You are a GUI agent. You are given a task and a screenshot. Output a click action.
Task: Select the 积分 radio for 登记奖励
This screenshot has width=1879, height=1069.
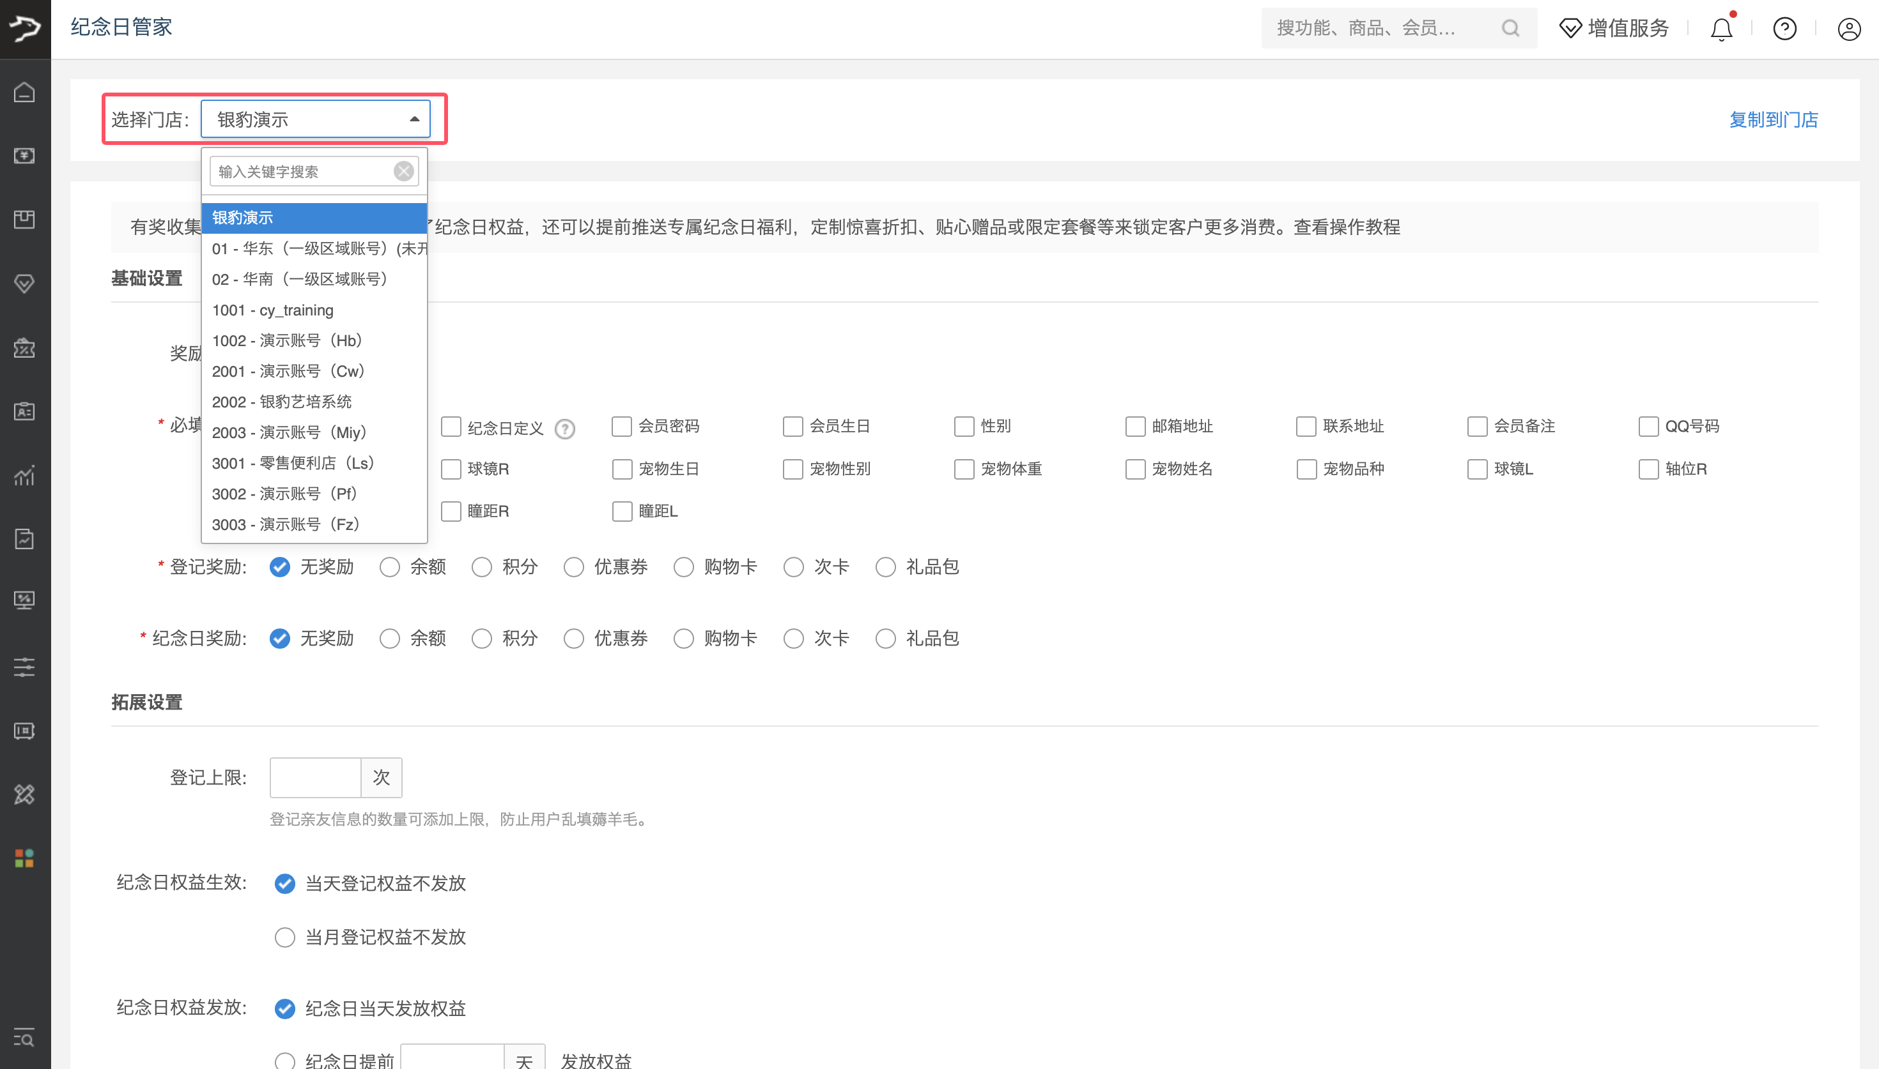[x=482, y=566]
